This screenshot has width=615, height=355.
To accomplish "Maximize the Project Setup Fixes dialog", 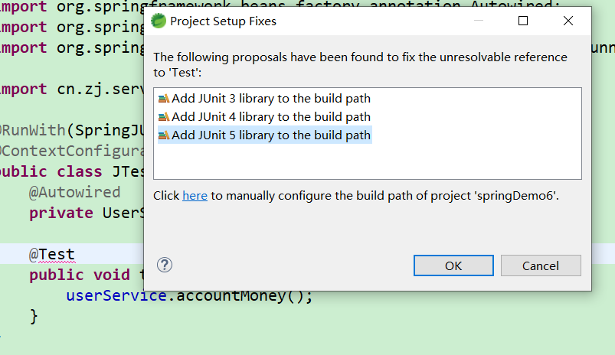I will point(523,21).
